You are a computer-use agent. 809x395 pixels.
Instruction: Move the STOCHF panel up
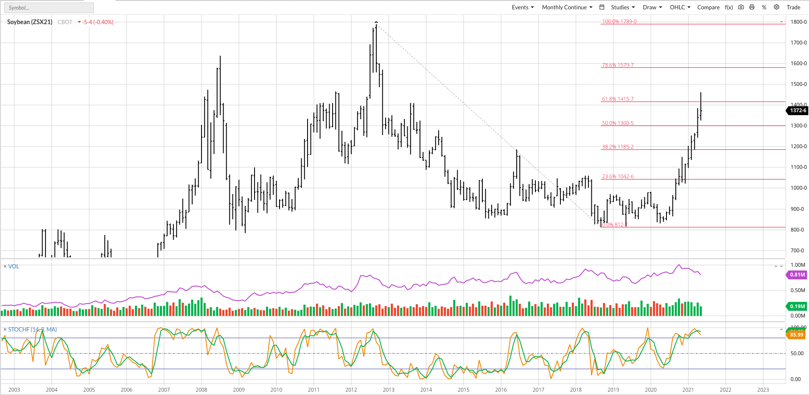pos(781,329)
